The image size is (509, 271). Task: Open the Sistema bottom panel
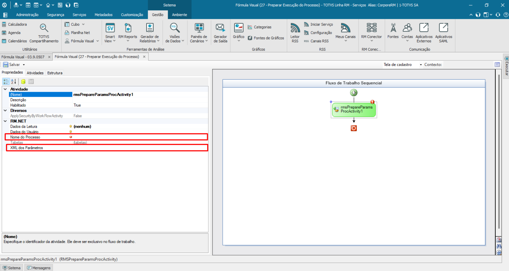(x=11, y=268)
